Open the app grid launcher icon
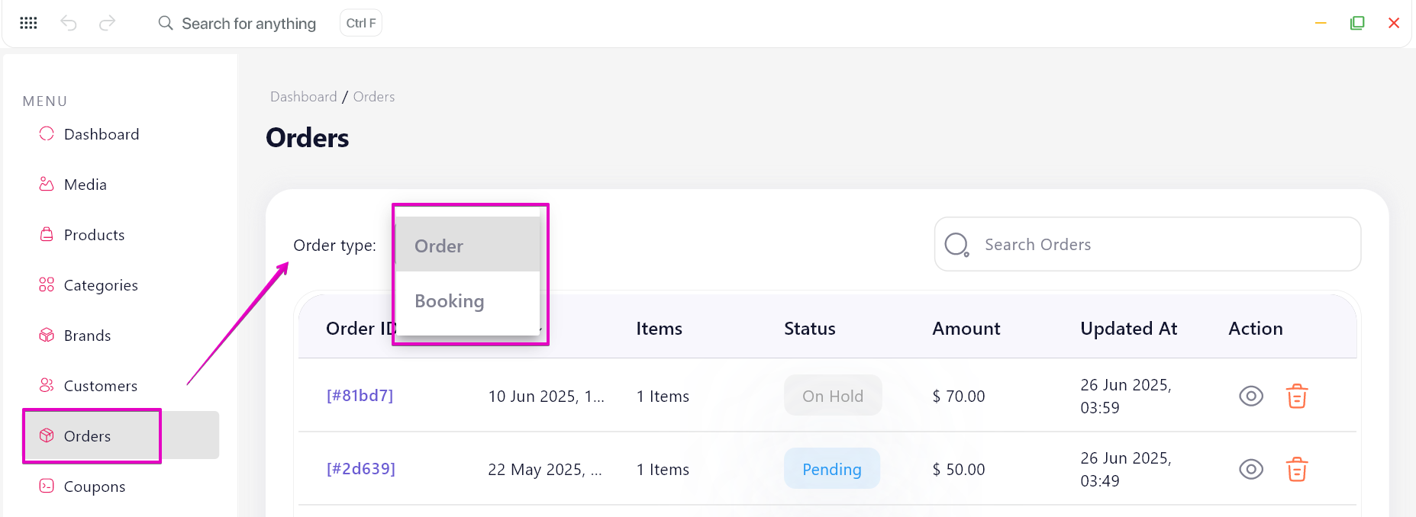Image resolution: width=1416 pixels, height=517 pixels. coord(28,23)
